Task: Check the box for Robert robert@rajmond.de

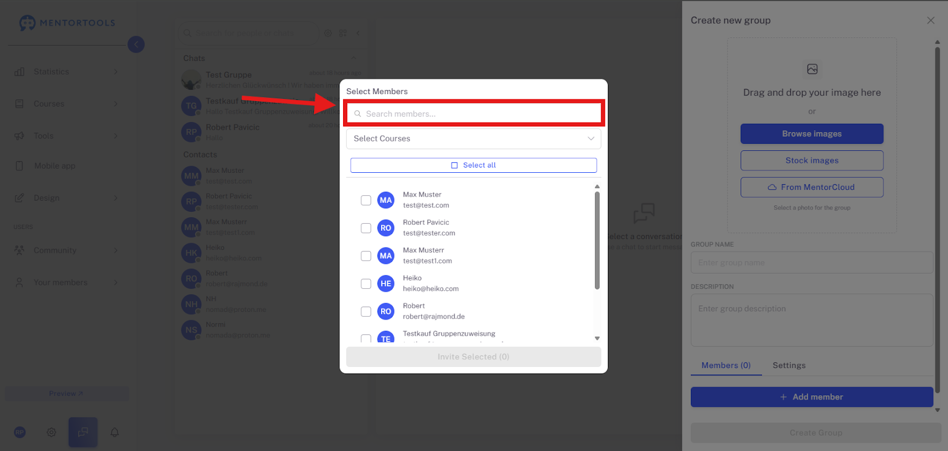Action: [366, 311]
